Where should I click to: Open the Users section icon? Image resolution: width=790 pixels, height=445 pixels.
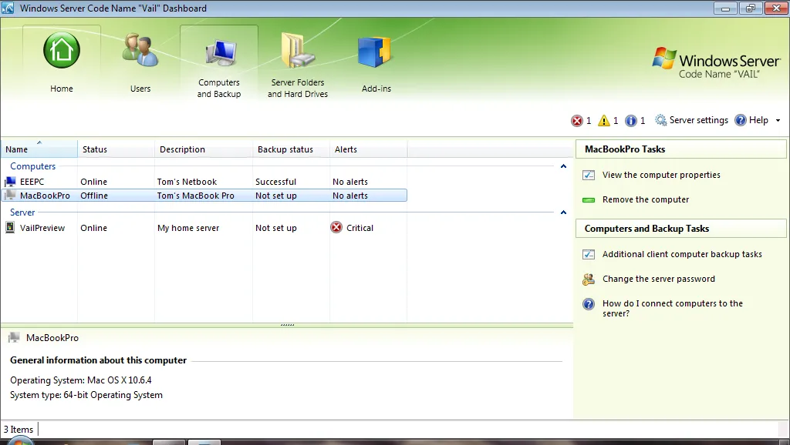point(140,50)
